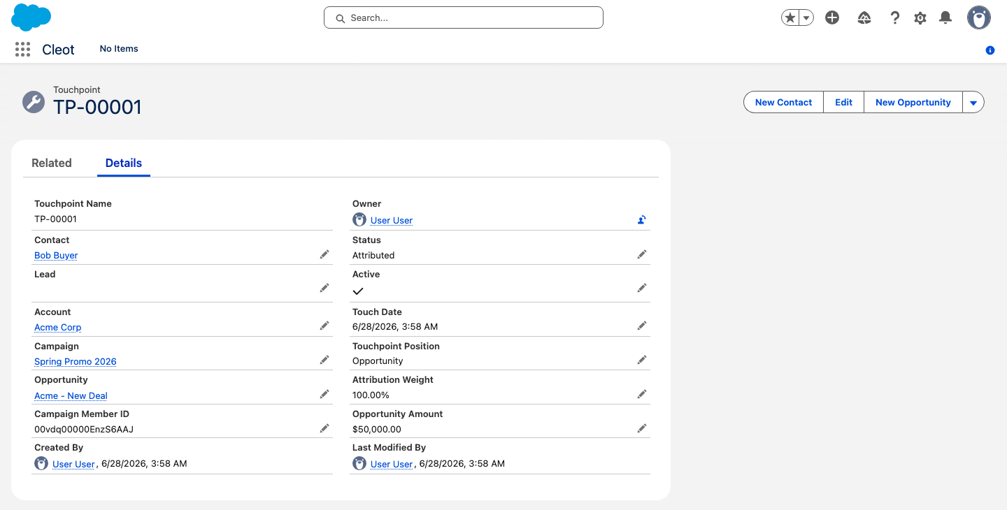Image resolution: width=1007 pixels, height=510 pixels.
Task: Open the user profile avatar
Action: (x=979, y=17)
